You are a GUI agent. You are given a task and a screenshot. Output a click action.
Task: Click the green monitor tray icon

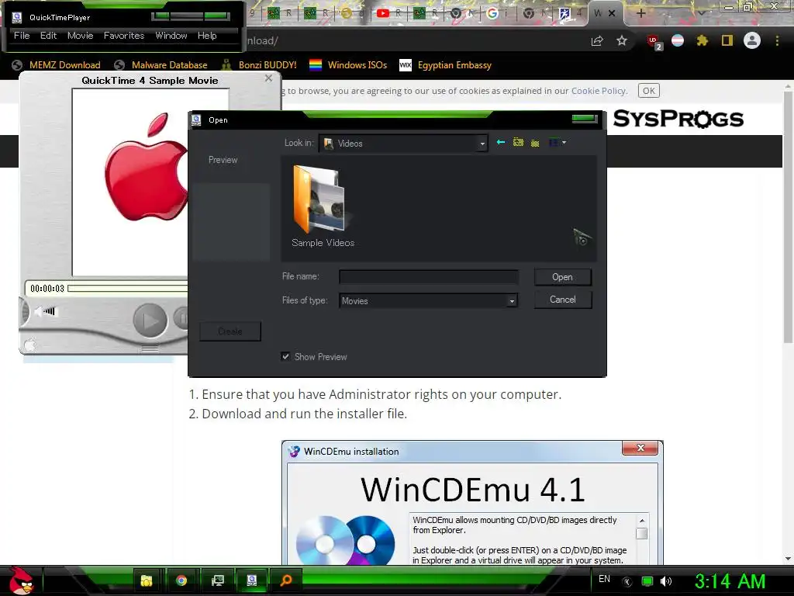pyautogui.click(x=647, y=581)
